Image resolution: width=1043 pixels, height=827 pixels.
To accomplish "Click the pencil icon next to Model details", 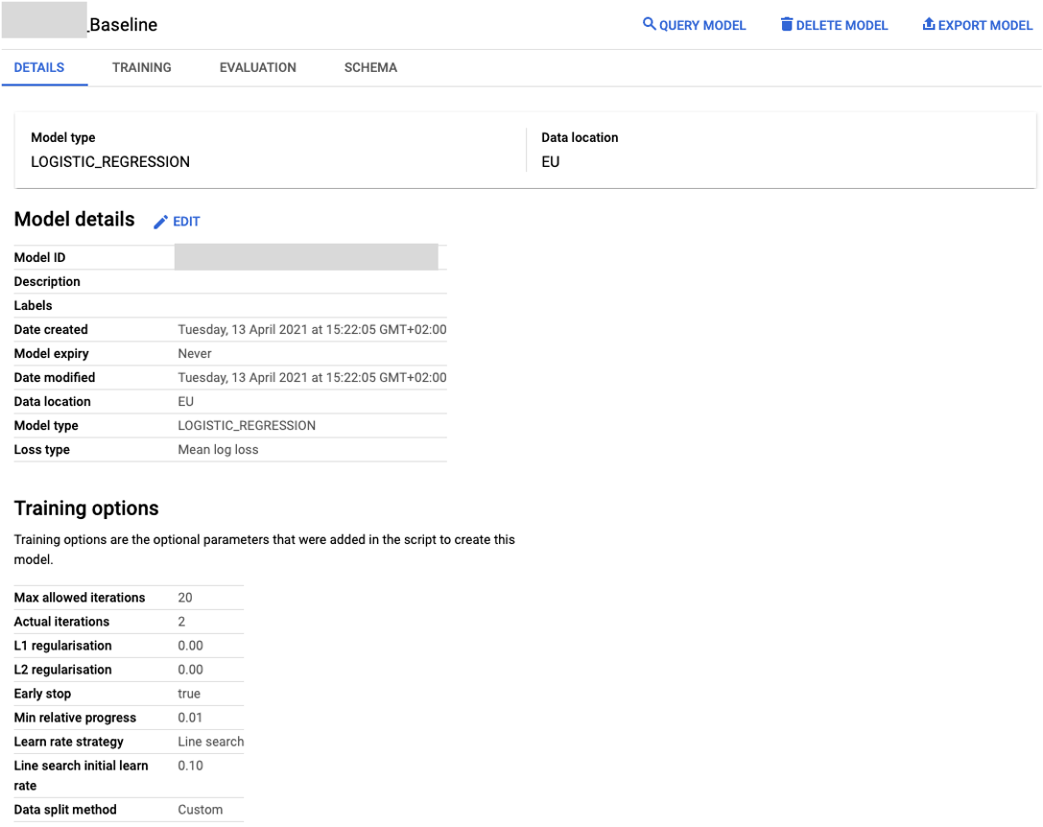I will pos(161,221).
